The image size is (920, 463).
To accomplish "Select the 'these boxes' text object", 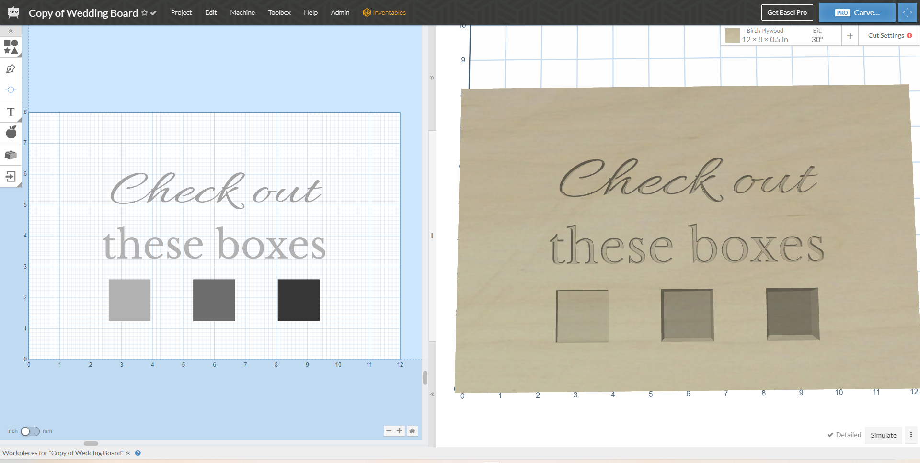I will (x=215, y=244).
